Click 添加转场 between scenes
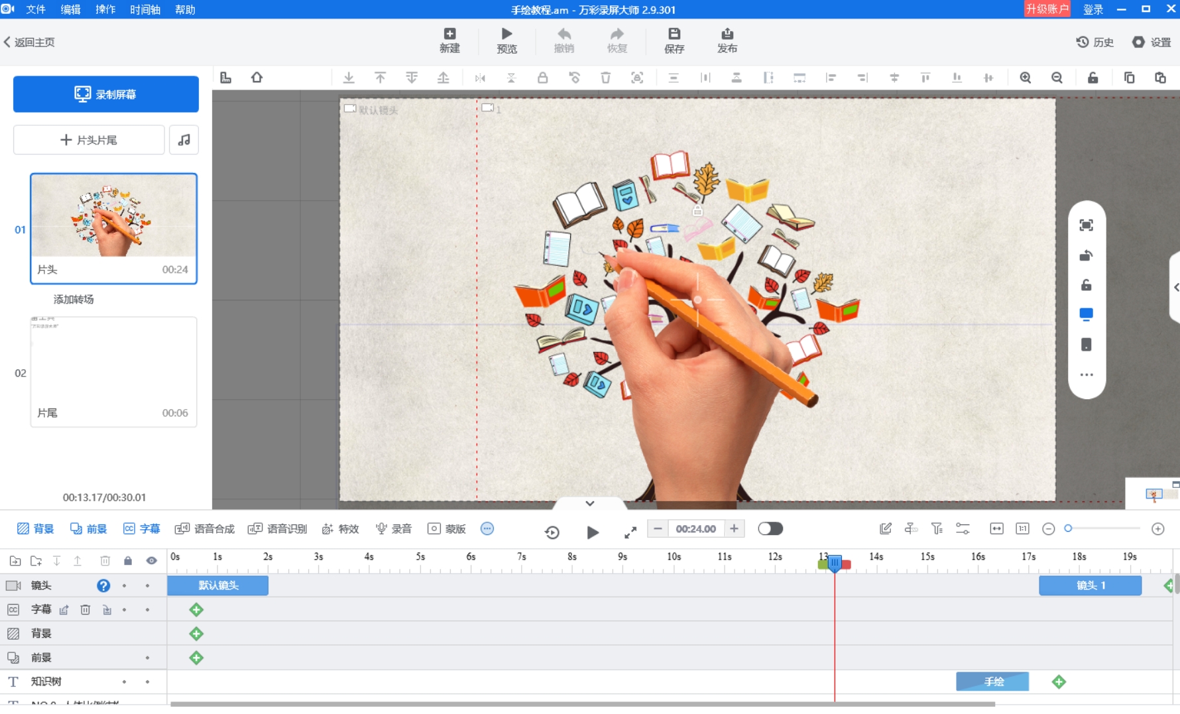Image resolution: width=1180 pixels, height=714 pixels. click(74, 299)
